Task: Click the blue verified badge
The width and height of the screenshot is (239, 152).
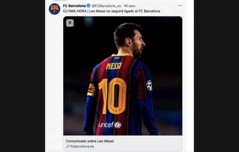Action: (88, 6)
